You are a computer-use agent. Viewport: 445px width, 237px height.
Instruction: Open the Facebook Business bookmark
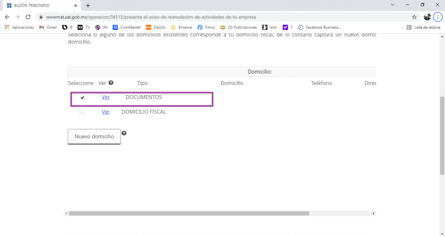click(x=319, y=27)
